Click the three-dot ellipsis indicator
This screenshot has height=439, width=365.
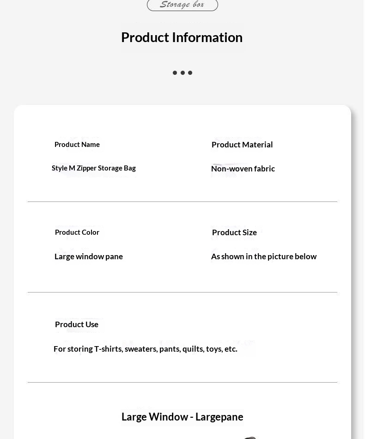coord(182,73)
